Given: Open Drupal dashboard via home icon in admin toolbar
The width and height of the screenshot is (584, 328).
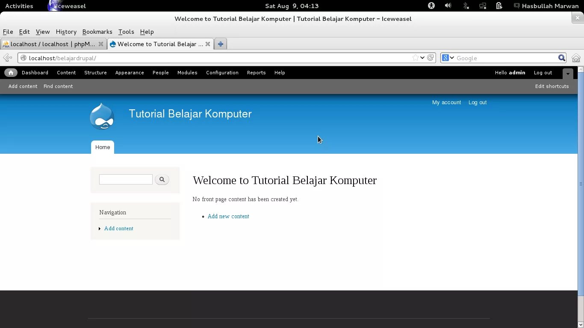Looking at the screenshot, I should coord(11,73).
